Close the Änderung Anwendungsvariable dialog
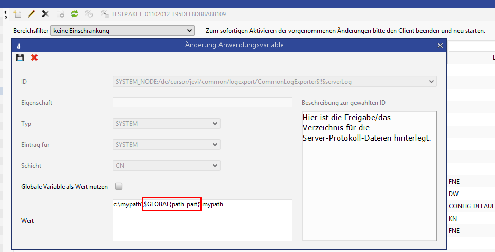Screen dimensions: 495x252 pyautogui.click(x=440, y=45)
